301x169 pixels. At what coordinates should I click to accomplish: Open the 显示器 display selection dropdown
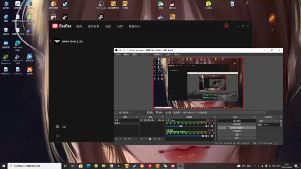point(219,112)
